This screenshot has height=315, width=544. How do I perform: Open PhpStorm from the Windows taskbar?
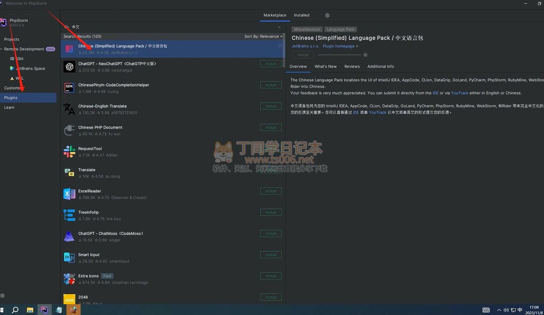pos(44,310)
